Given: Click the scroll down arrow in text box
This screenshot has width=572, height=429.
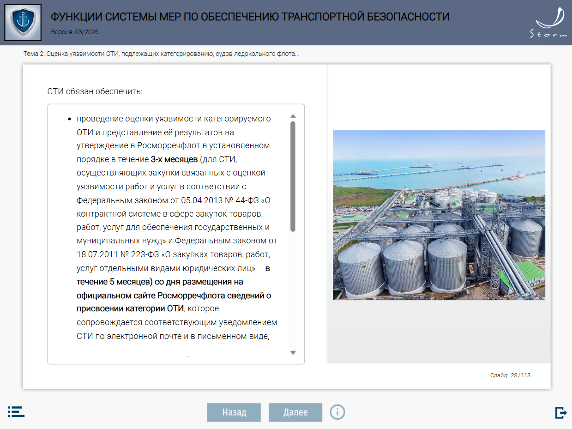Looking at the screenshot, I should [x=293, y=353].
